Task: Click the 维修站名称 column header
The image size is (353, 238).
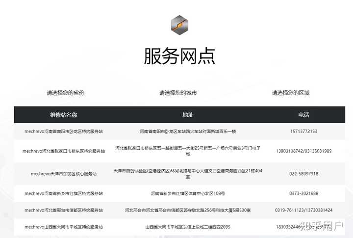Action: tap(64, 115)
